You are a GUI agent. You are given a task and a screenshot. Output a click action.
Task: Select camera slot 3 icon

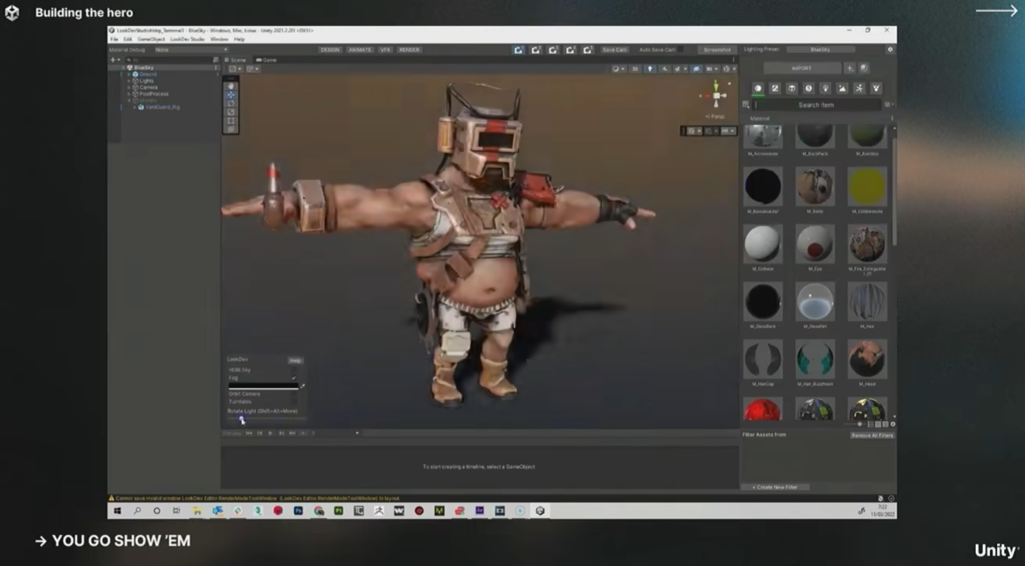(553, 50)
